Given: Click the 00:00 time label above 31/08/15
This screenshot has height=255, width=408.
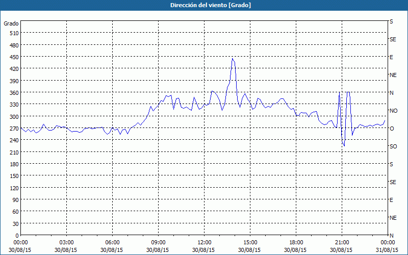Looking at the screenshot, I should pos(388,243).
